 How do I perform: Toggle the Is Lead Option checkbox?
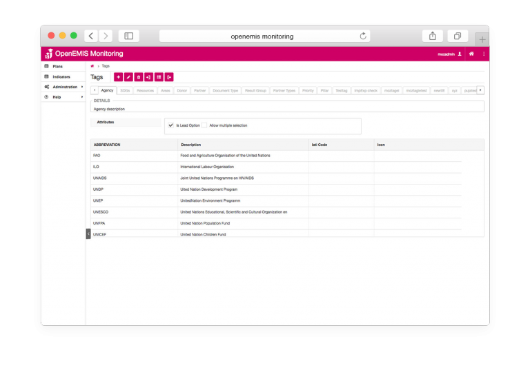(x=170, y=125)
